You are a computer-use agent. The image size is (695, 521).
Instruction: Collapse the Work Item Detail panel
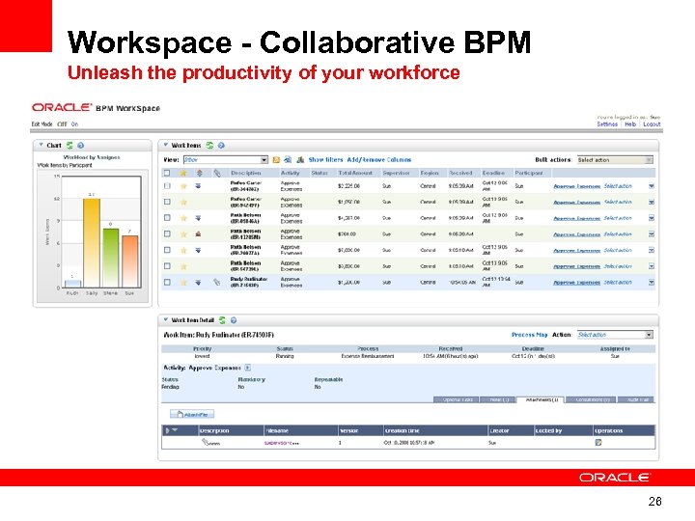[166, 319]
